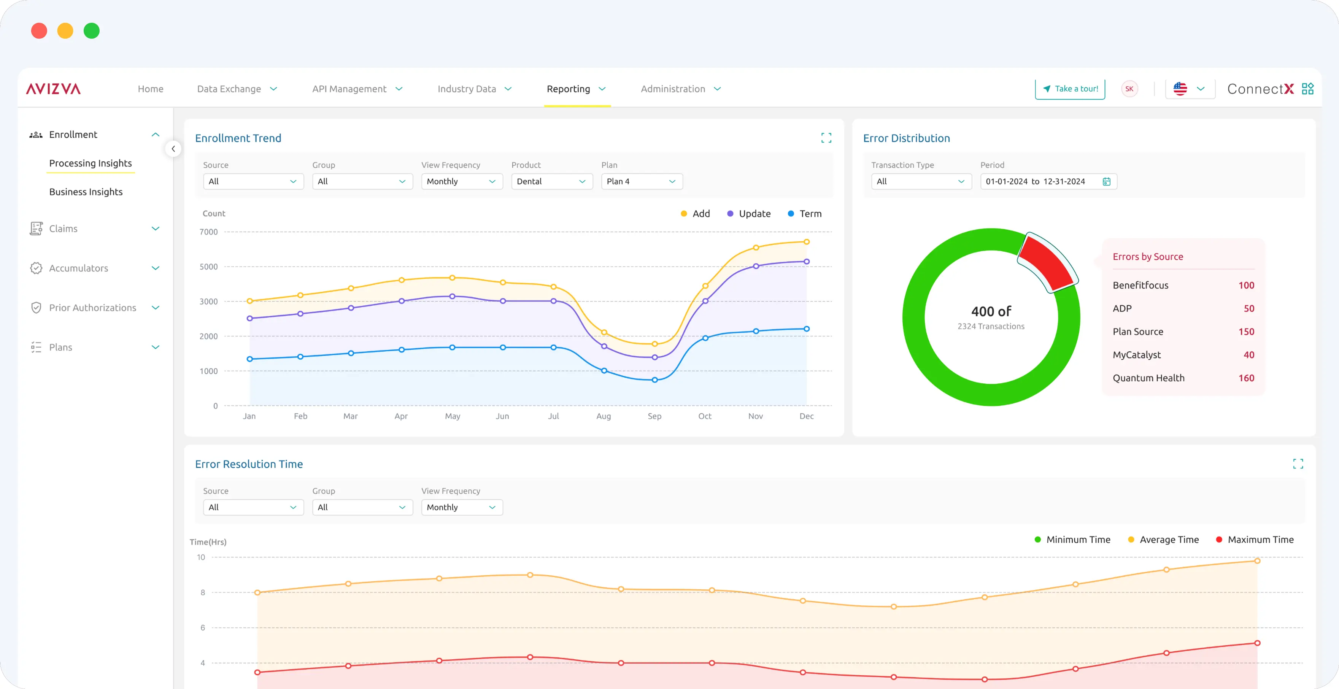Toggle the Update series in legend
Image resolution: width=1339 pixels, height=689 pixels.
(x=748, y=214)
